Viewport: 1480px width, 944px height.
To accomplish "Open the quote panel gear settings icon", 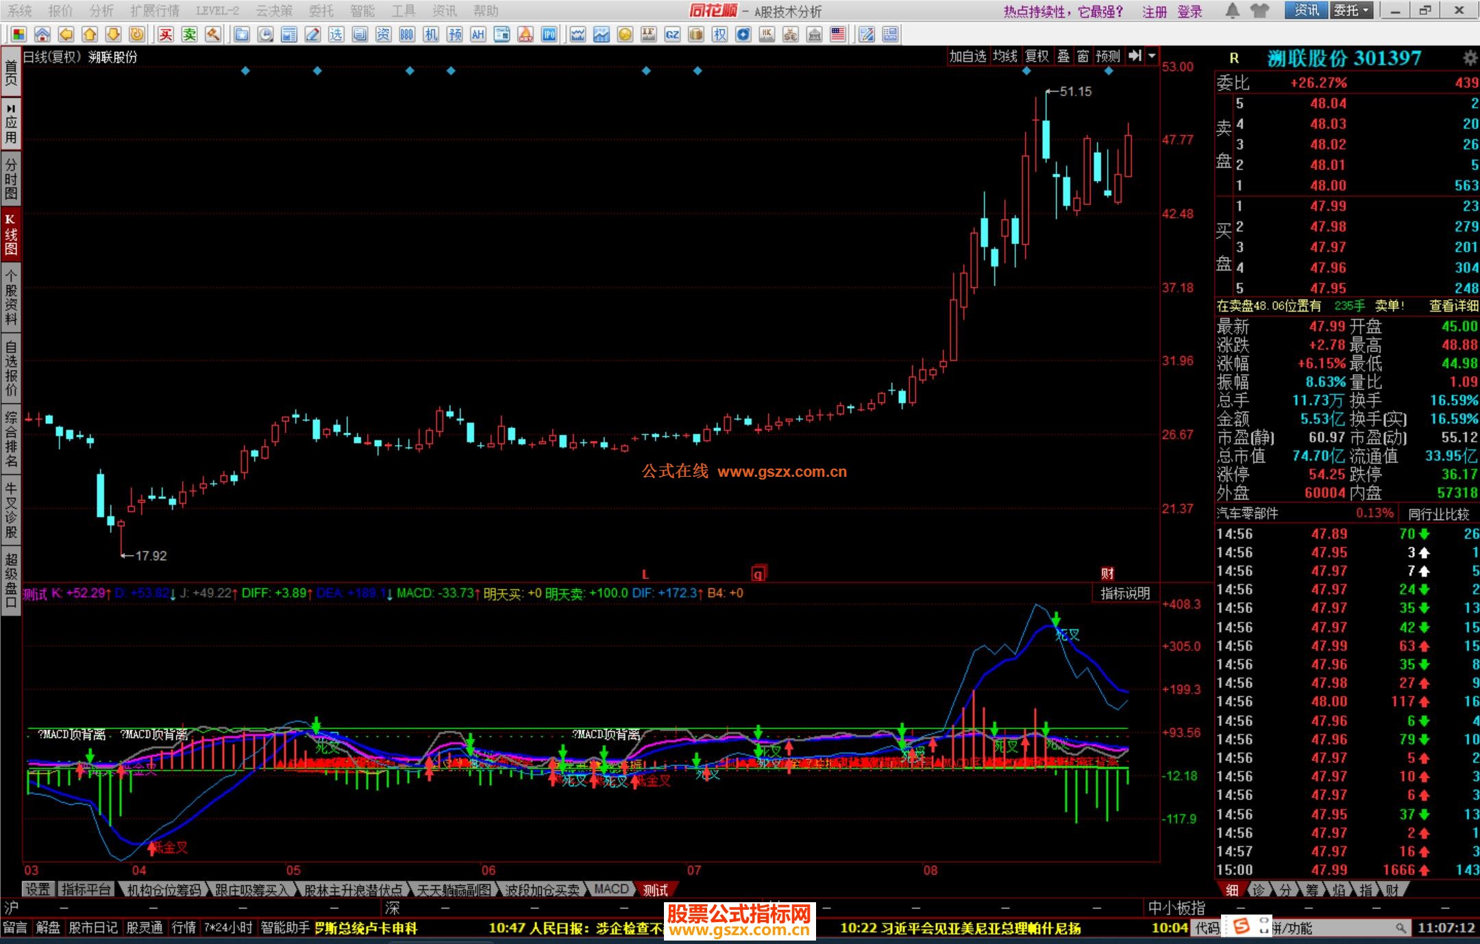I will tap(1469, 58).
